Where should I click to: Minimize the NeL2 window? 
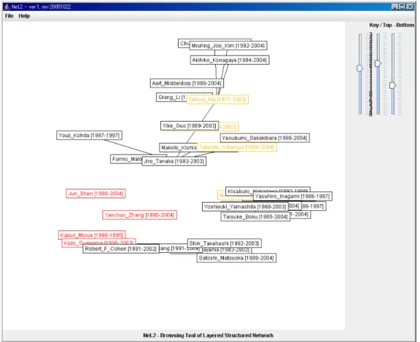(394, 7)
